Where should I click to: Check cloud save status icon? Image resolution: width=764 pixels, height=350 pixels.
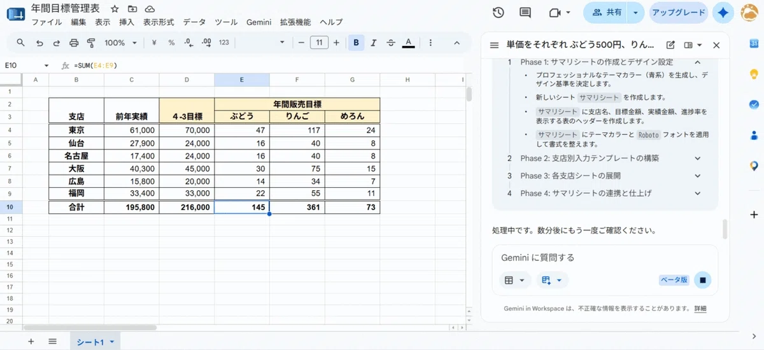tap(150, 9)
